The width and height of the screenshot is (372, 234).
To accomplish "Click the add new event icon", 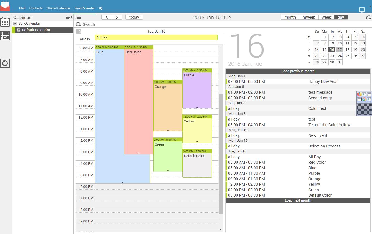I will click(x=368, y=17).
